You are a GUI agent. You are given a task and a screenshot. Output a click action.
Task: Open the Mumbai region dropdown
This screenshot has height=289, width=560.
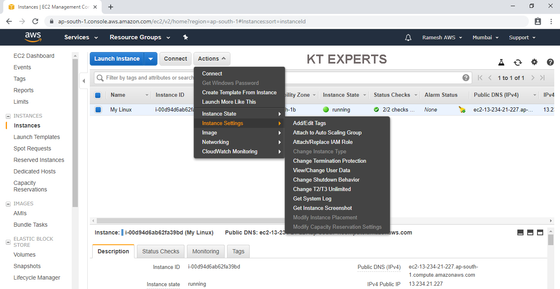click(486, 37)
